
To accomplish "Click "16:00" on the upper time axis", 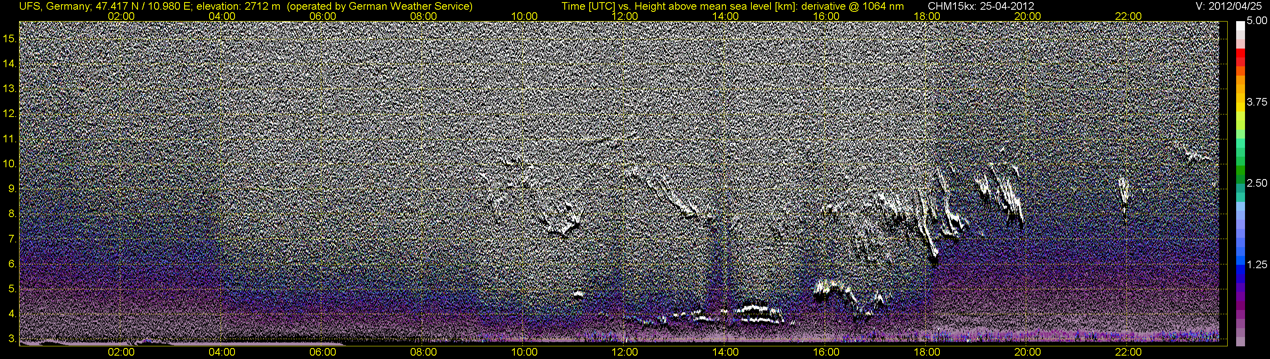I will click(826, 16).
